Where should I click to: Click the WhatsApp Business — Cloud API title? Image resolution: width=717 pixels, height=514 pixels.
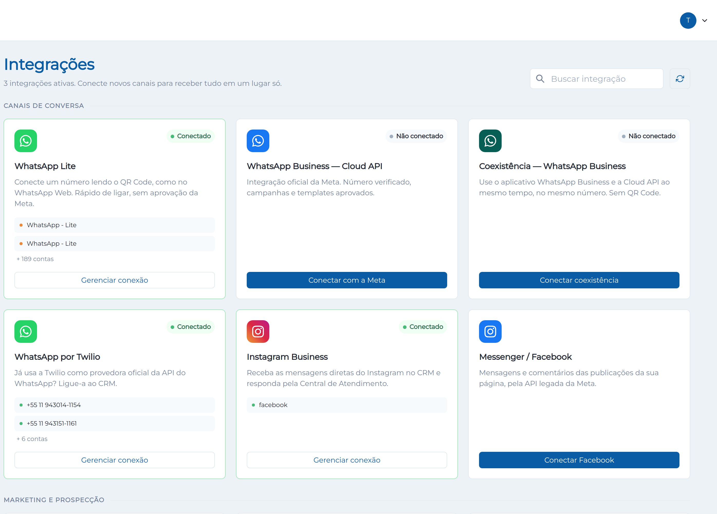(x=315, y=166)
